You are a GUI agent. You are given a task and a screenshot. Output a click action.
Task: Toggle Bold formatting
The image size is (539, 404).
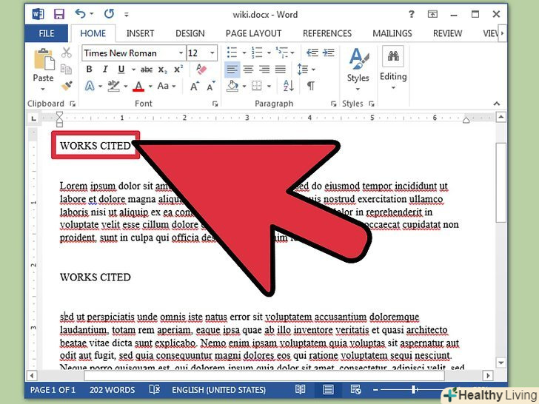[89, 70]
